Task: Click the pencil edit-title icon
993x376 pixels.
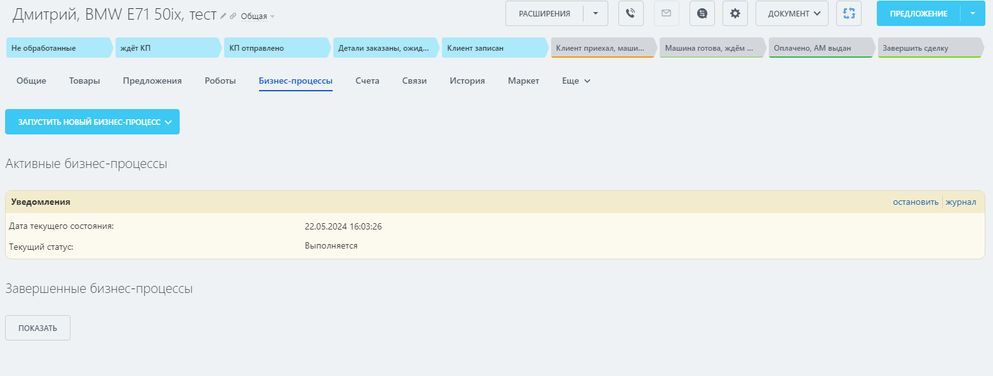Action: (x=223, y=15)
